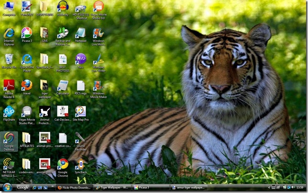This screenshot has height=193, width=308.
Task: Click the taskbar clock showing 13:59
Action: coord(300,188)
